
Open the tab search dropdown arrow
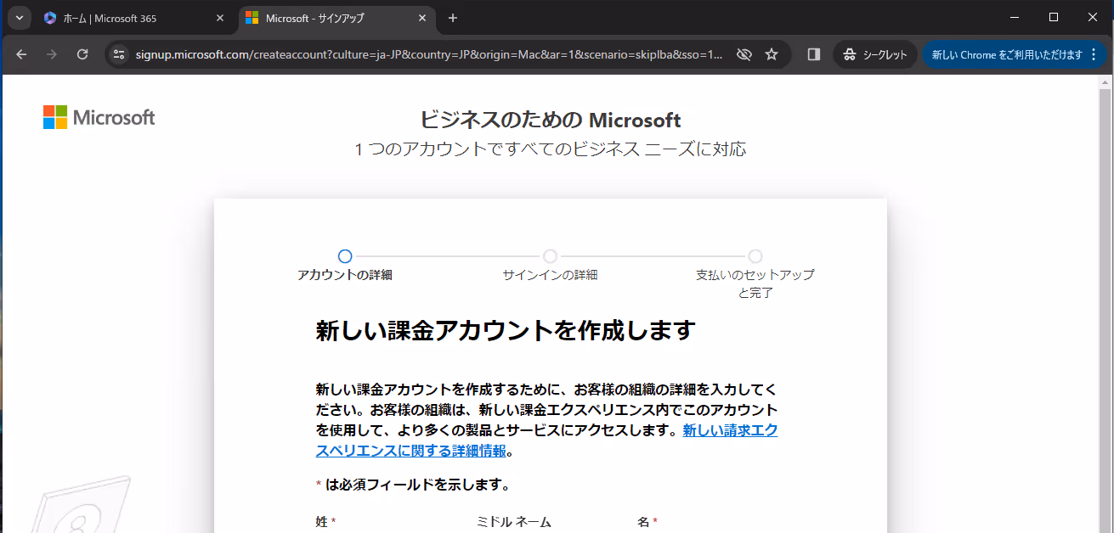tap(19, 18)
